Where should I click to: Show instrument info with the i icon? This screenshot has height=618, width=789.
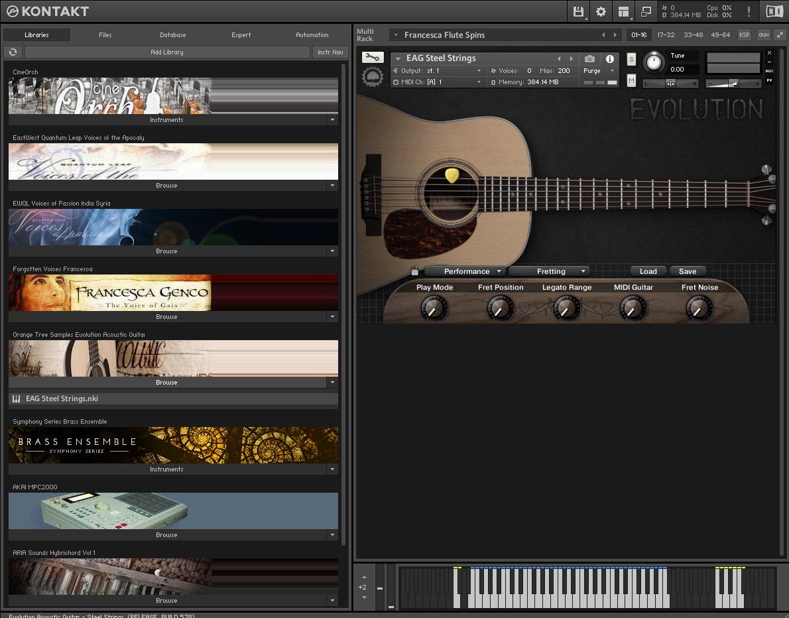pos(610,59)
